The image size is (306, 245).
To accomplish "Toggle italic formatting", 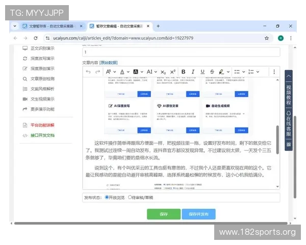I will pyautogui.click(x=193, y=72).
